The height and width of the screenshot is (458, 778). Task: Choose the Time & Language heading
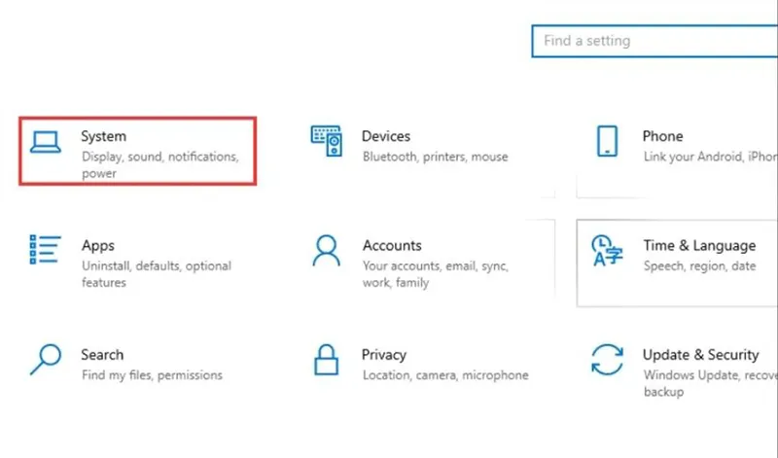698,246
